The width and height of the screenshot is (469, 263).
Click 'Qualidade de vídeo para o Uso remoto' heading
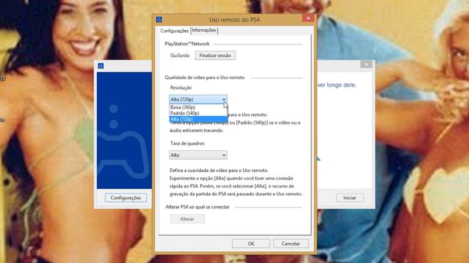(205, 78)
